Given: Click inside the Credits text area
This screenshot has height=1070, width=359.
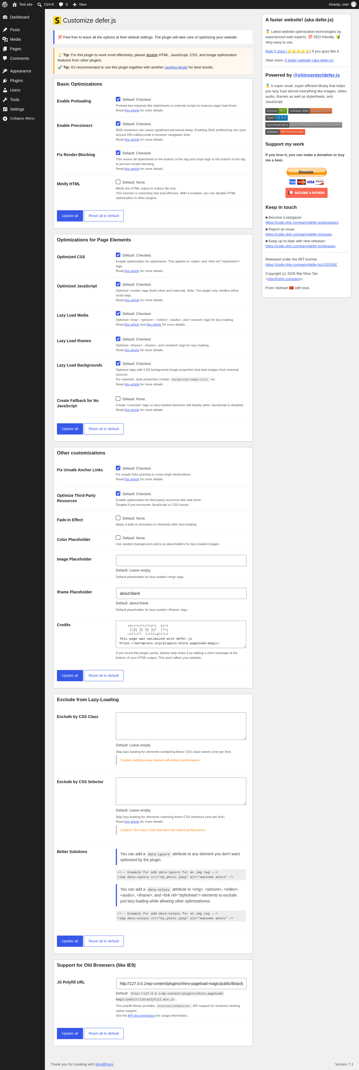Looking at the screenshot, I should pyautogui.click(x=181, y=634).
